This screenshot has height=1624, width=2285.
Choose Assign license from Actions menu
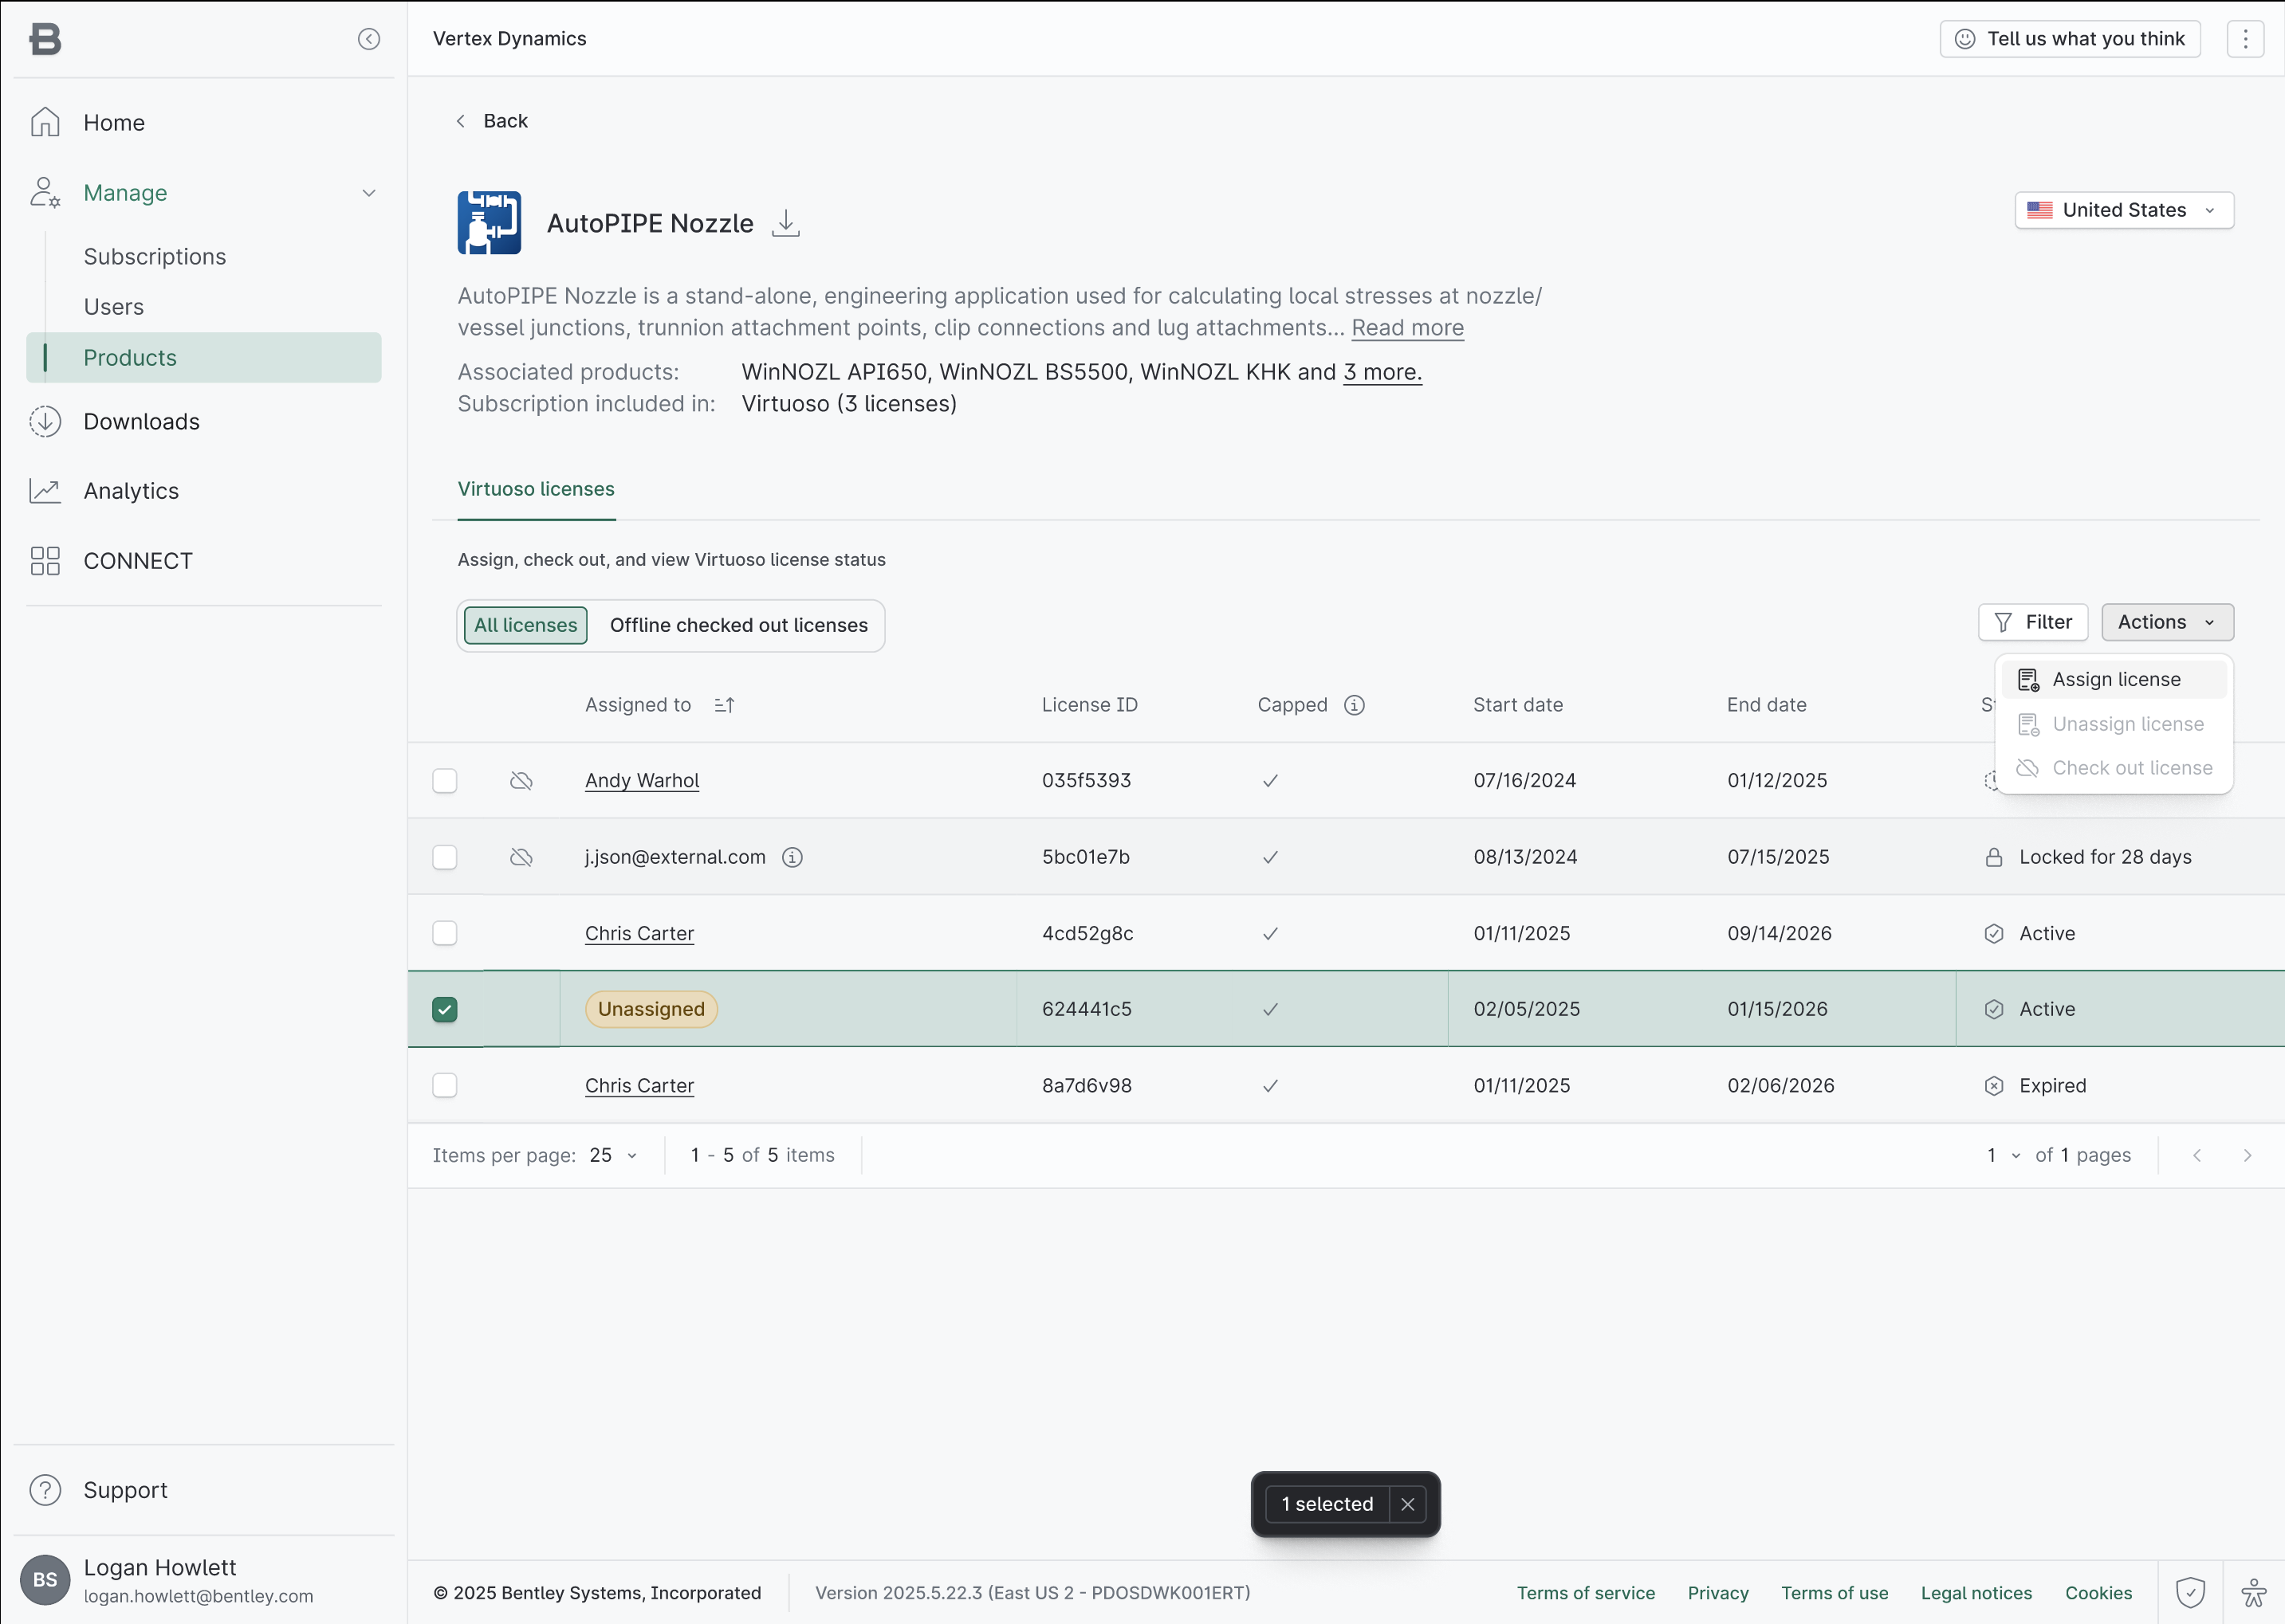point(2114,680)
